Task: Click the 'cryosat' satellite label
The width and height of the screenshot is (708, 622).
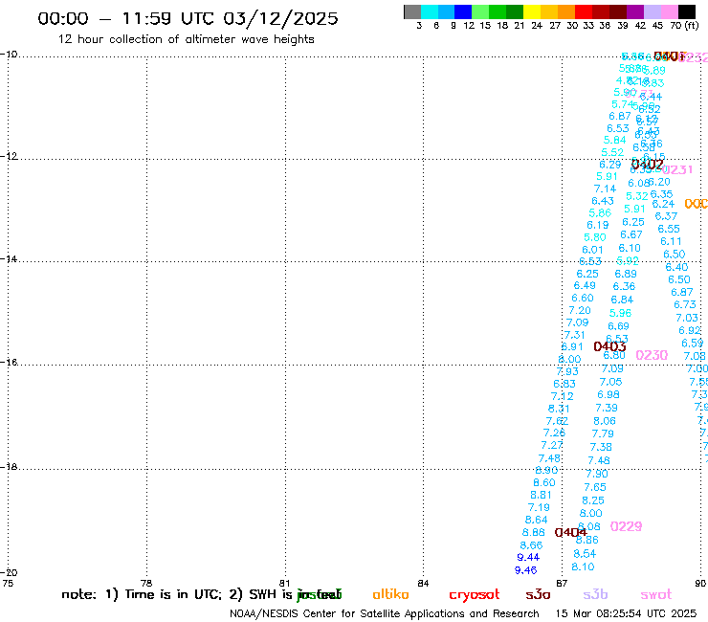Action: 475,595
